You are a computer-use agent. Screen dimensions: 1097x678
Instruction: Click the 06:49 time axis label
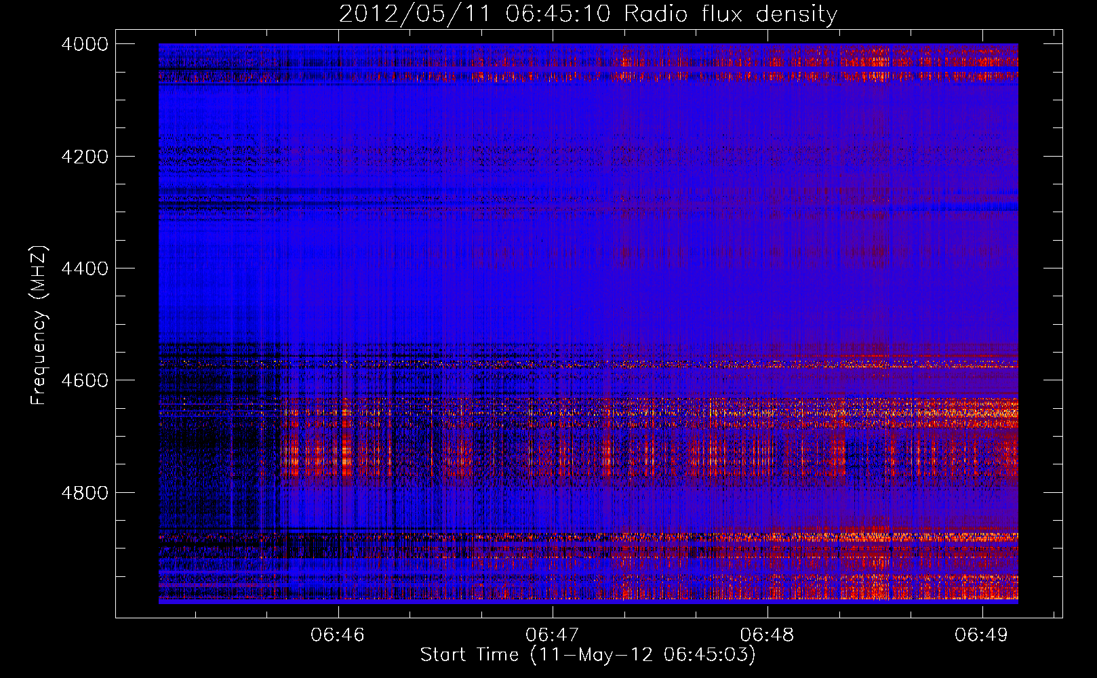[982, 635]
